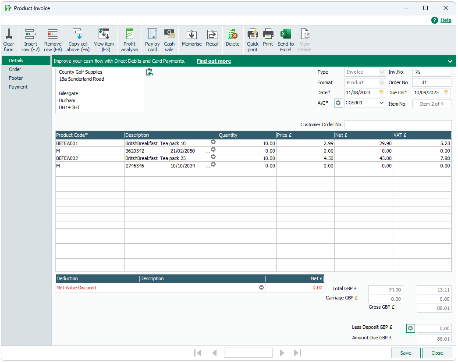The width and height of the screenshot is (458, 363).
Task: Select the Clear form tool
Action: (9, 39)
